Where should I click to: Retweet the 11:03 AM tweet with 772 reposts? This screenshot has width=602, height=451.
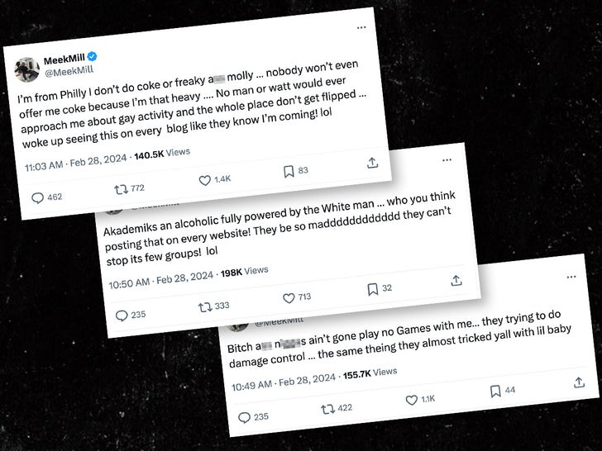point(122,189)
